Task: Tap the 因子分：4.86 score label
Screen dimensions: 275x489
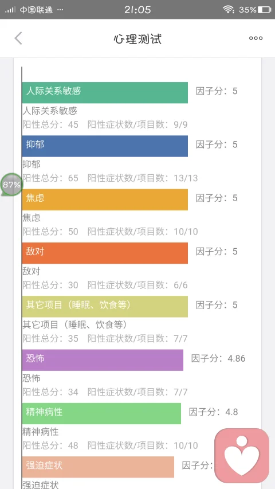Action: click(x=218, y=358)
